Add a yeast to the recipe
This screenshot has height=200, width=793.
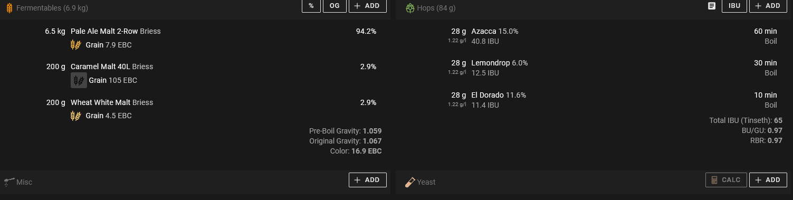(x=768, y=180)
